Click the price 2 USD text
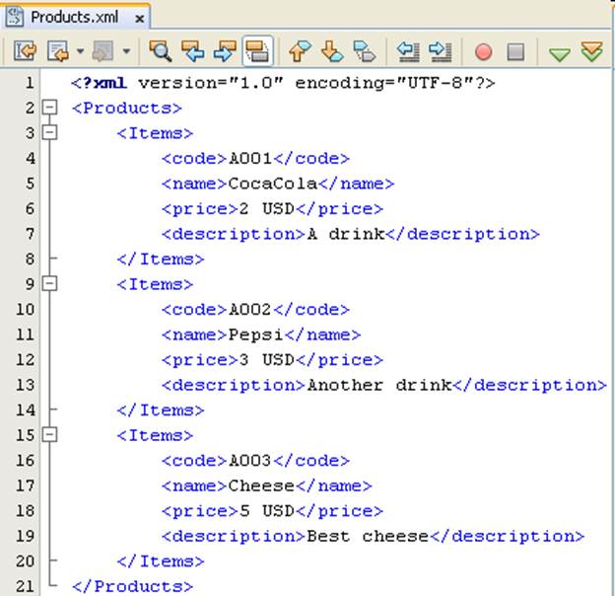Viewport: 615px width, 596px height. 266,209
